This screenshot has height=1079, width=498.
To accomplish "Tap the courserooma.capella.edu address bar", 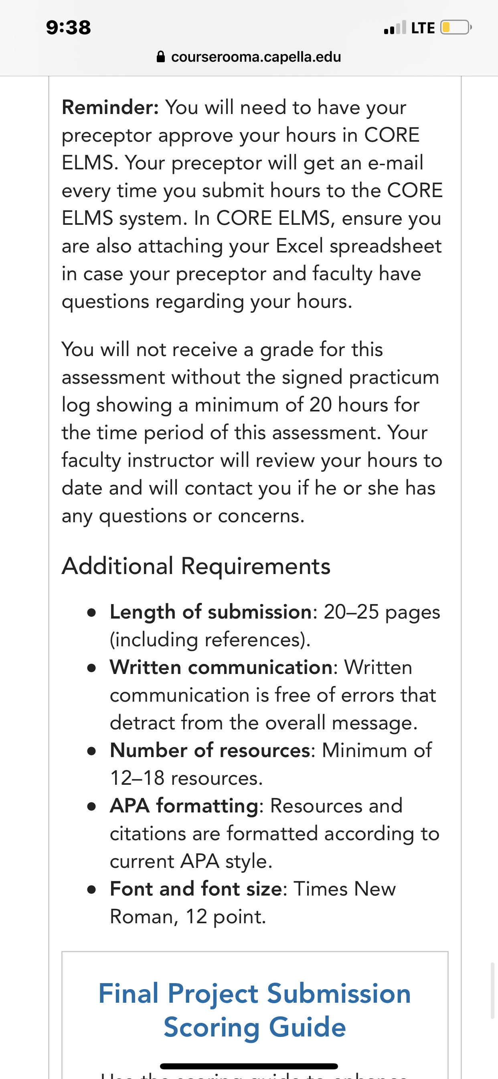I will click(x=249, y=57).
